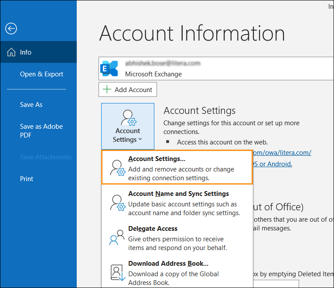Image resolution: width=334 pixels, height=288 pixels.
Task: Click the person-gear icon on Account Settings button
Action: (x=129, y=118)
